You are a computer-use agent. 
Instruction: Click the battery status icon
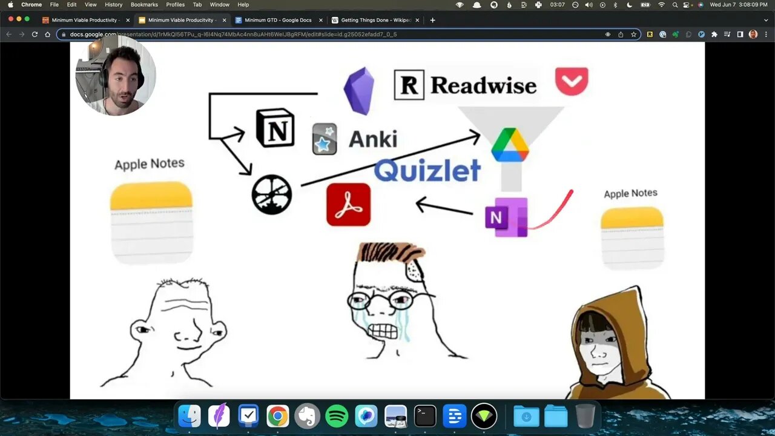[645, 4]
